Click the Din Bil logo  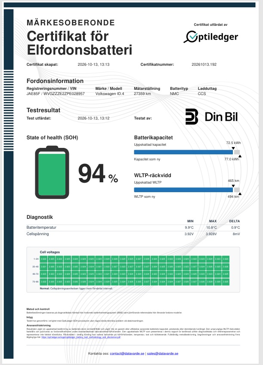[x=211, y=117]
